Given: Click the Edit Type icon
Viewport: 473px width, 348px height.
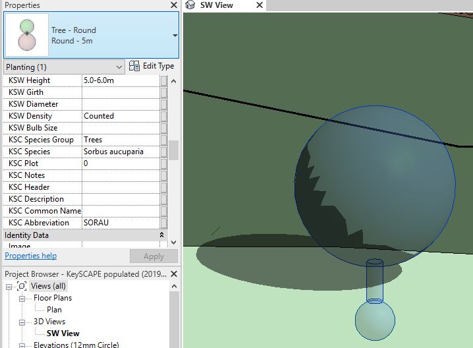Looking at the screenshot, I should [x=134, y=67].
